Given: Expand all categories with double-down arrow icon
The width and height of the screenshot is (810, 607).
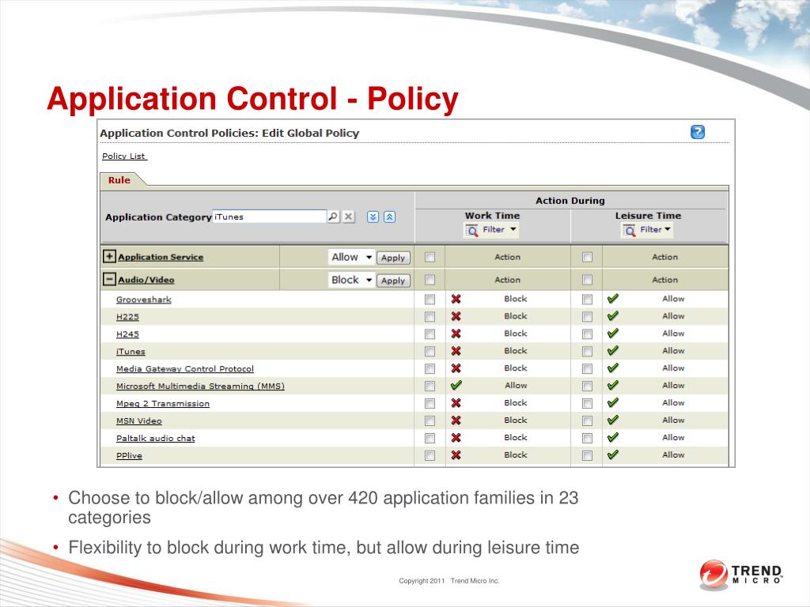Looking at the screenshot, I should 373,217.
